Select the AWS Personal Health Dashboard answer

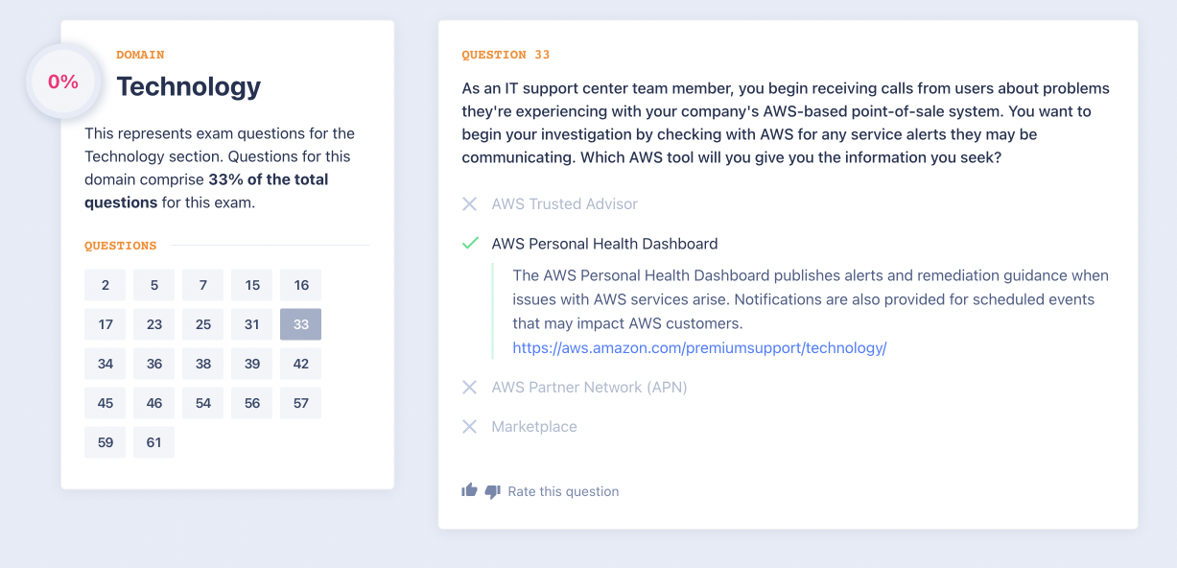click(604, 244)
